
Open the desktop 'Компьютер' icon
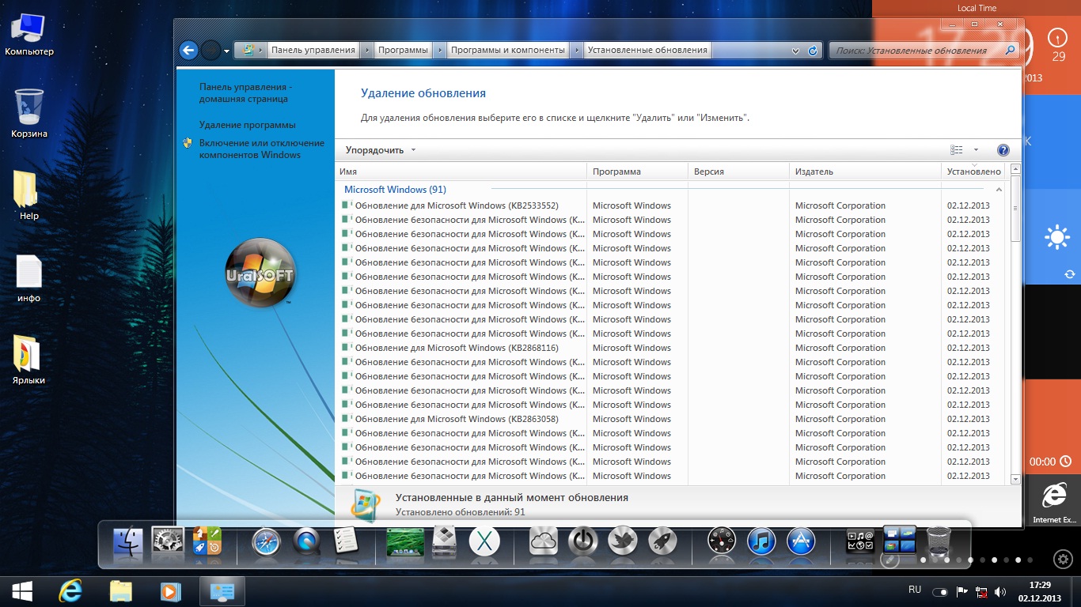(x=29, y=36)
